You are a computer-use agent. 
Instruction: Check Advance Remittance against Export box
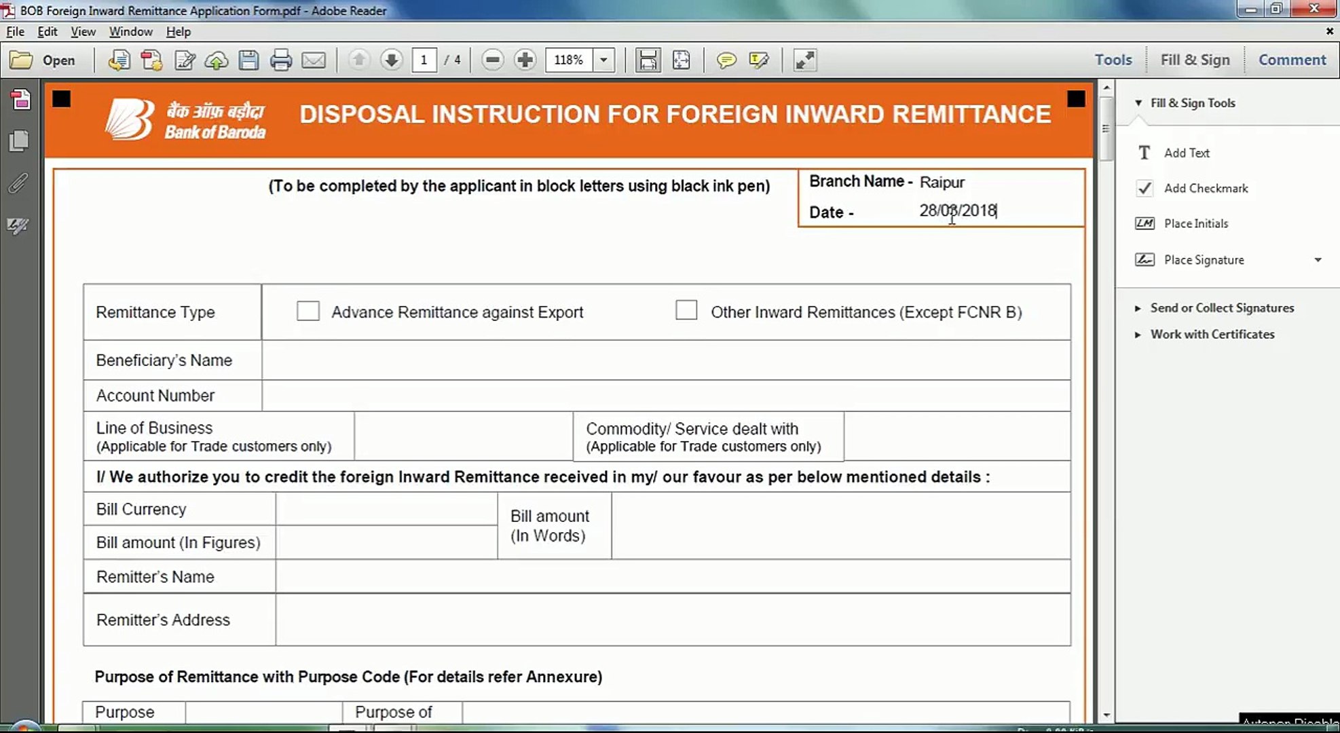click(x=308, y=311)
